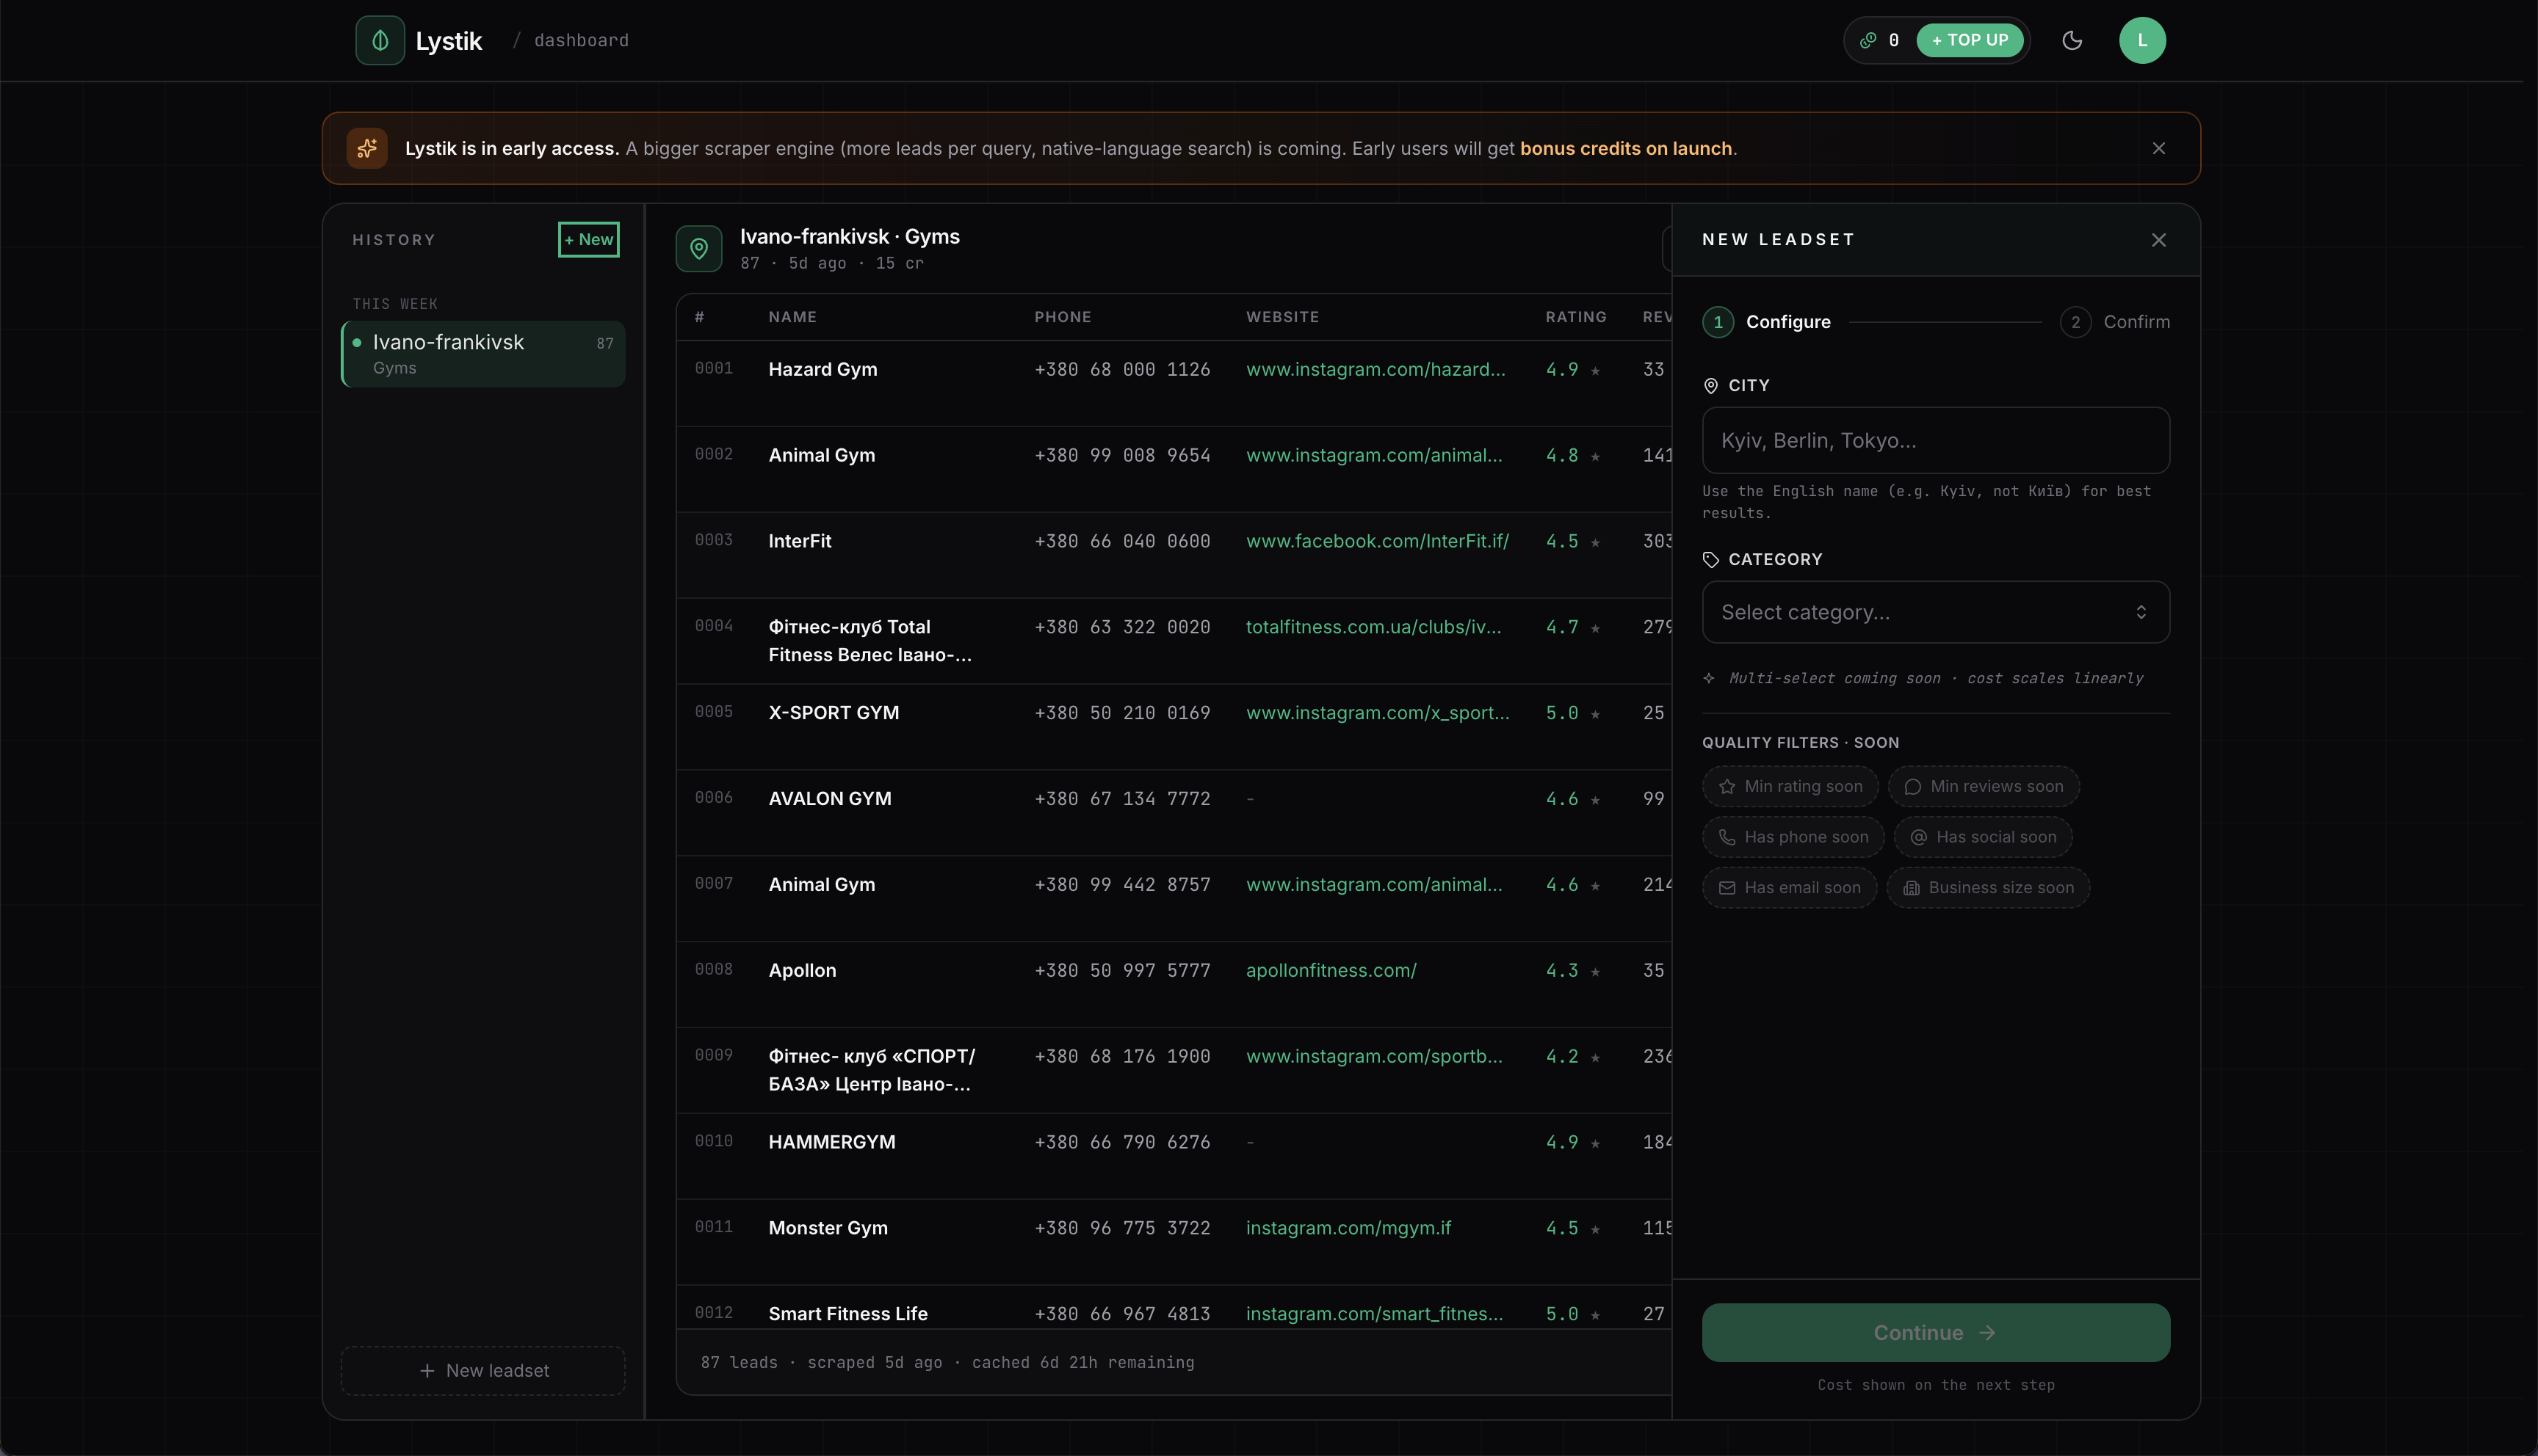Open InterFit facebook website link
Screen dimensions: 2538x1456
pos(1376,541)
